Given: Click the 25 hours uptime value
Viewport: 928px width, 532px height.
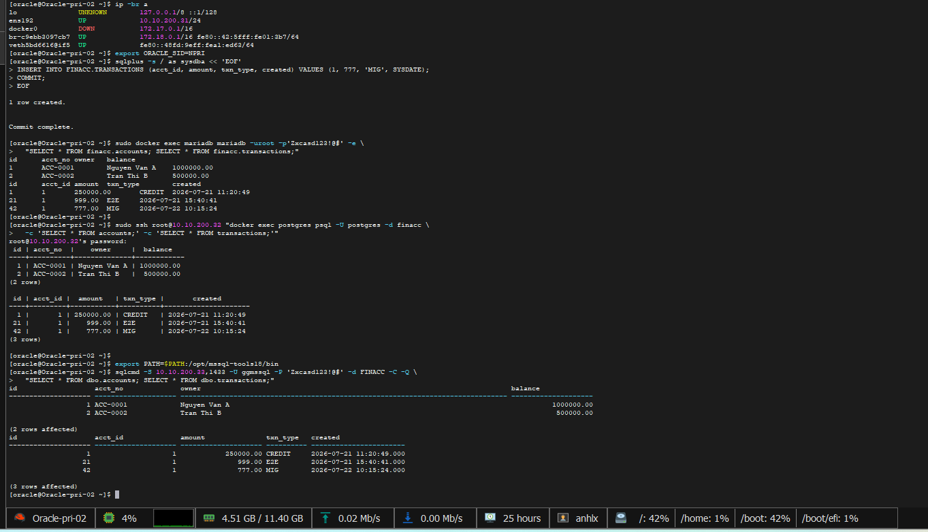Looking at the screenshot, I should 522,518.
